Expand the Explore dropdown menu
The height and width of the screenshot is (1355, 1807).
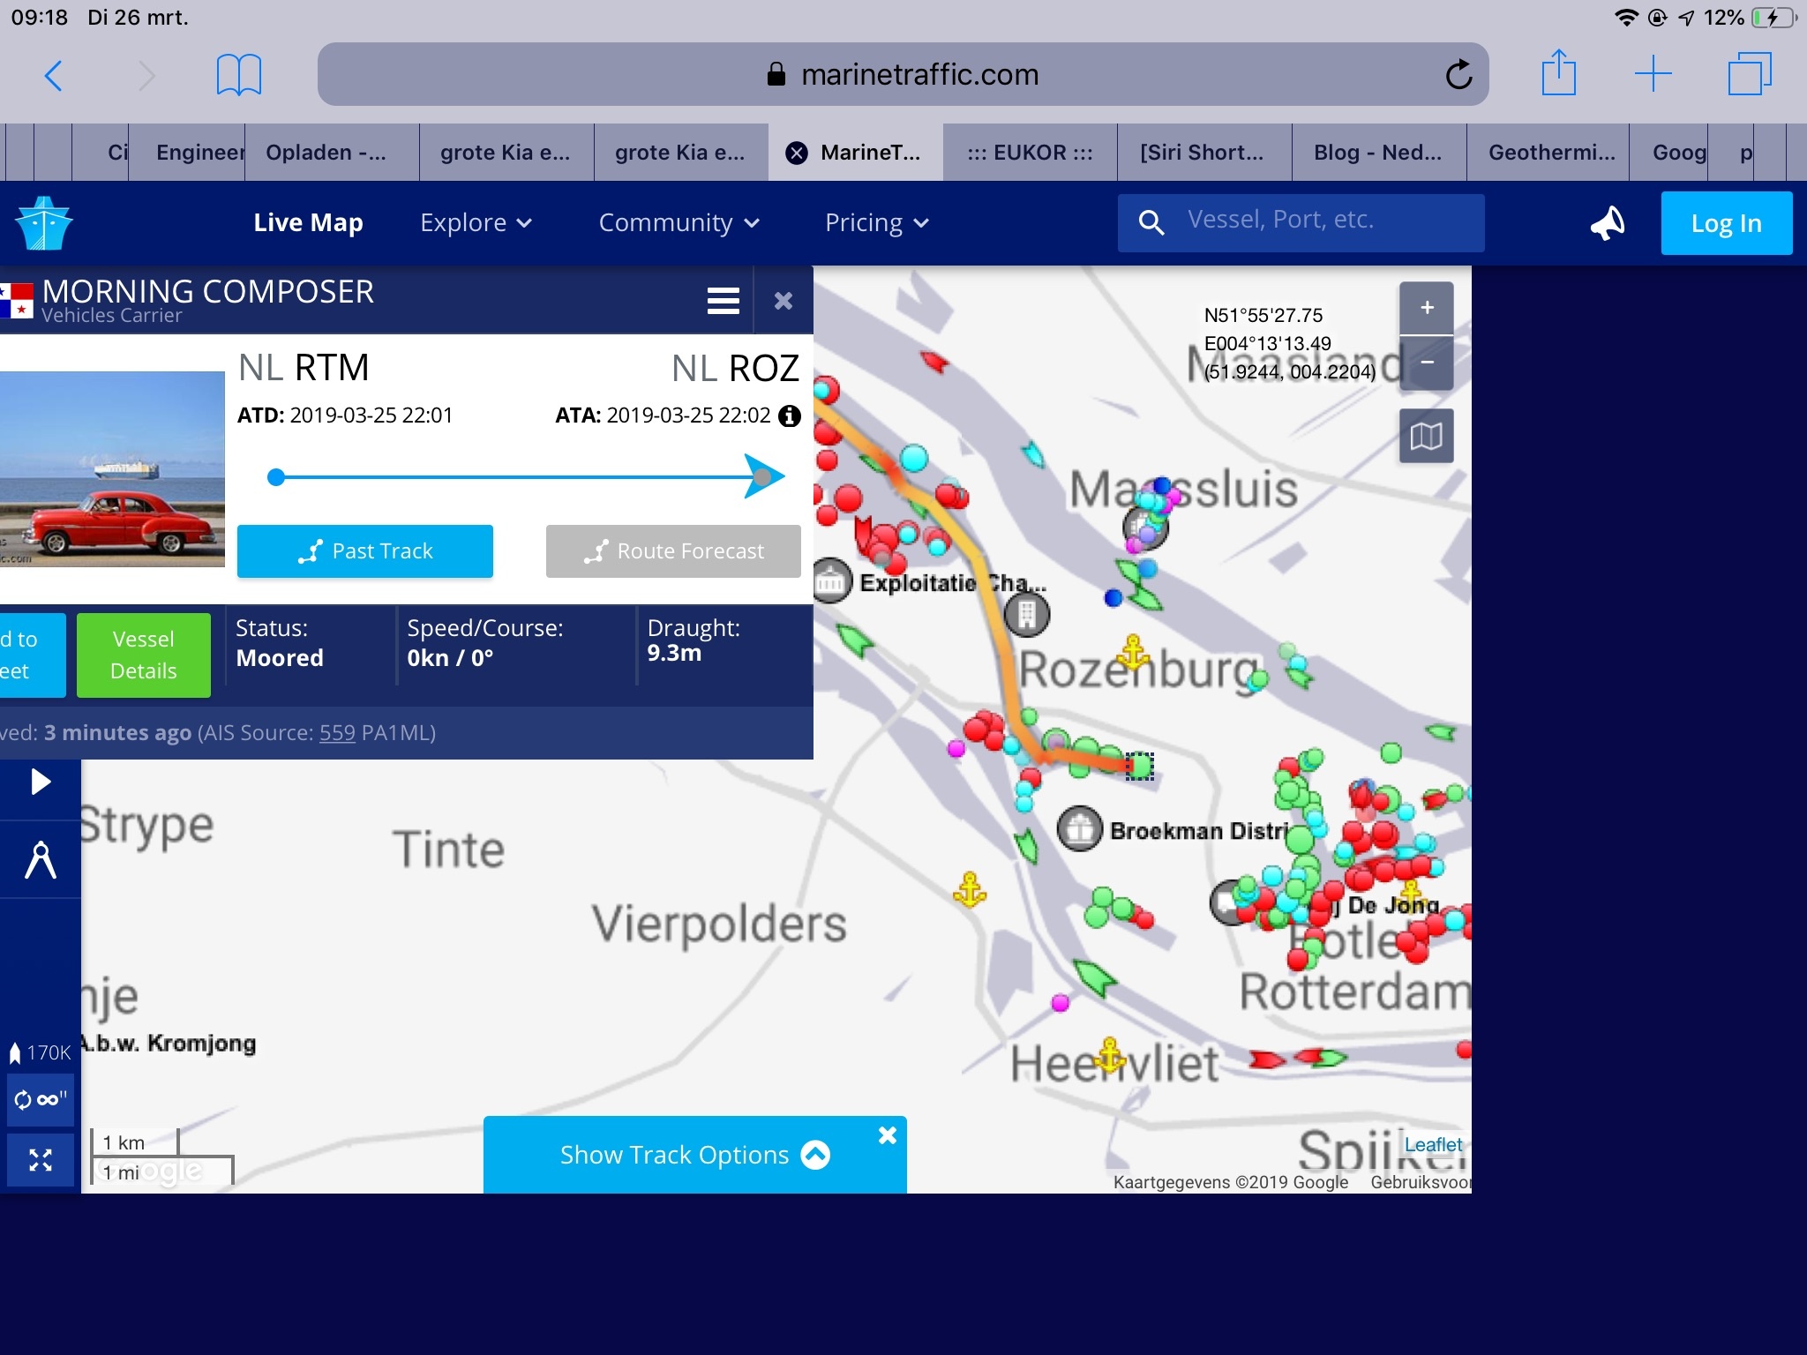click(476, 223)
